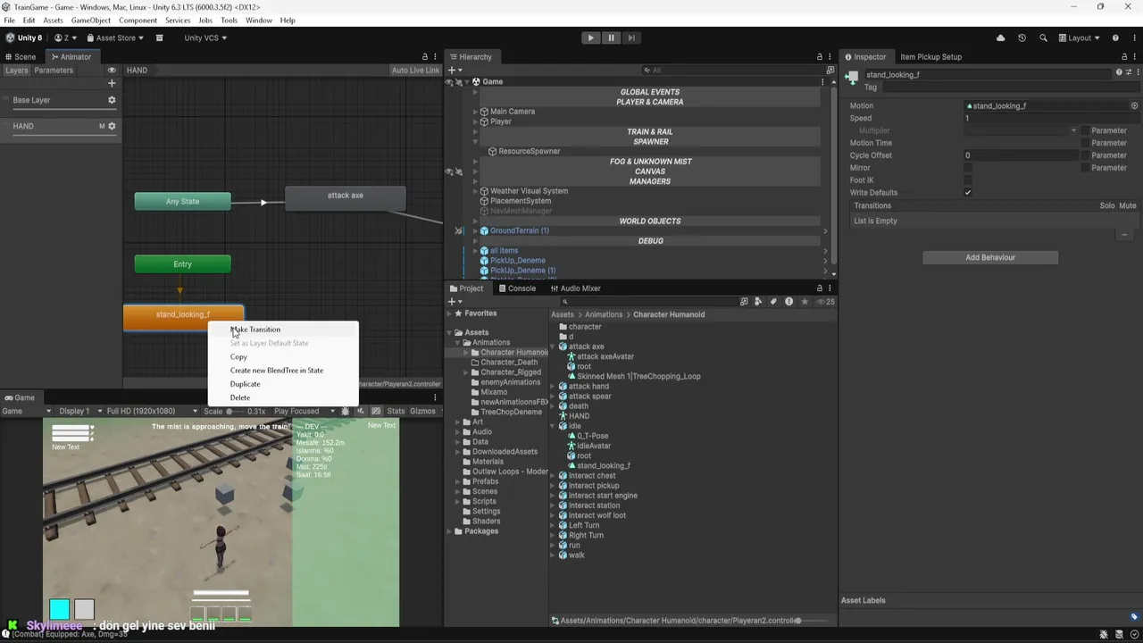Open the Layout dropdown
Screen dimensions: 1143x643
(1080, 38)
